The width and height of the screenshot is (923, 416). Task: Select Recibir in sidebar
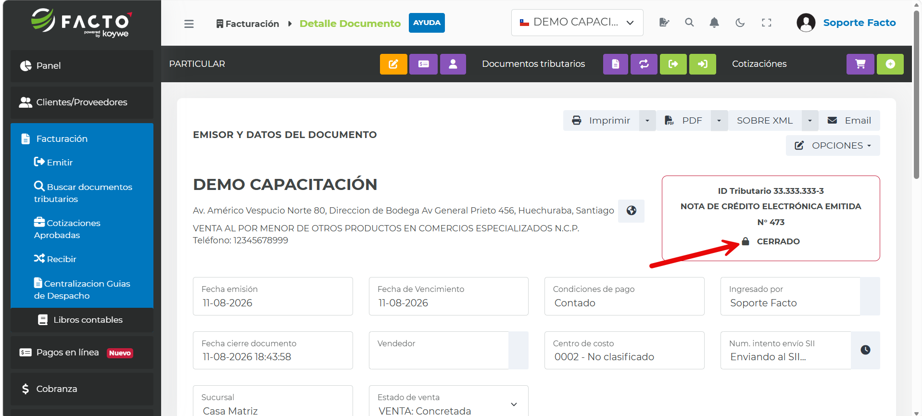(55, 259)
